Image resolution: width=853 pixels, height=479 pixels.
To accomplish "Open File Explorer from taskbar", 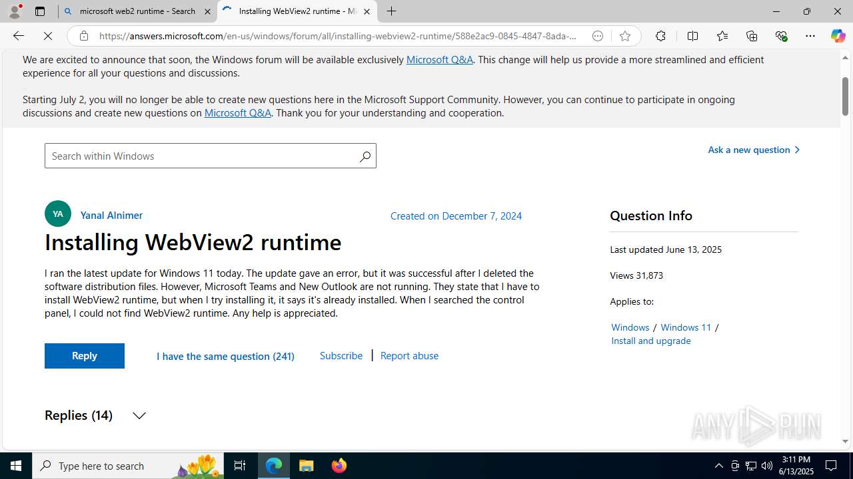I will [307, 466].
